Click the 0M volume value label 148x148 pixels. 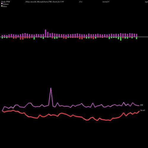(x=141, y=105)
